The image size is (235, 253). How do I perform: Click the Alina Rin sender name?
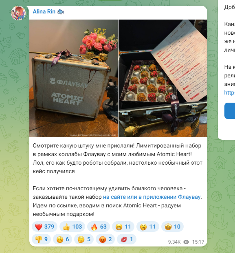44,12
